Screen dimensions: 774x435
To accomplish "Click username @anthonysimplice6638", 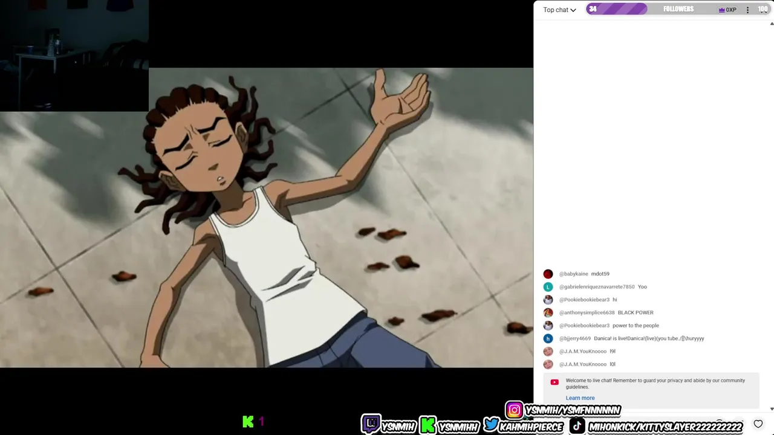I will point(587,312).
